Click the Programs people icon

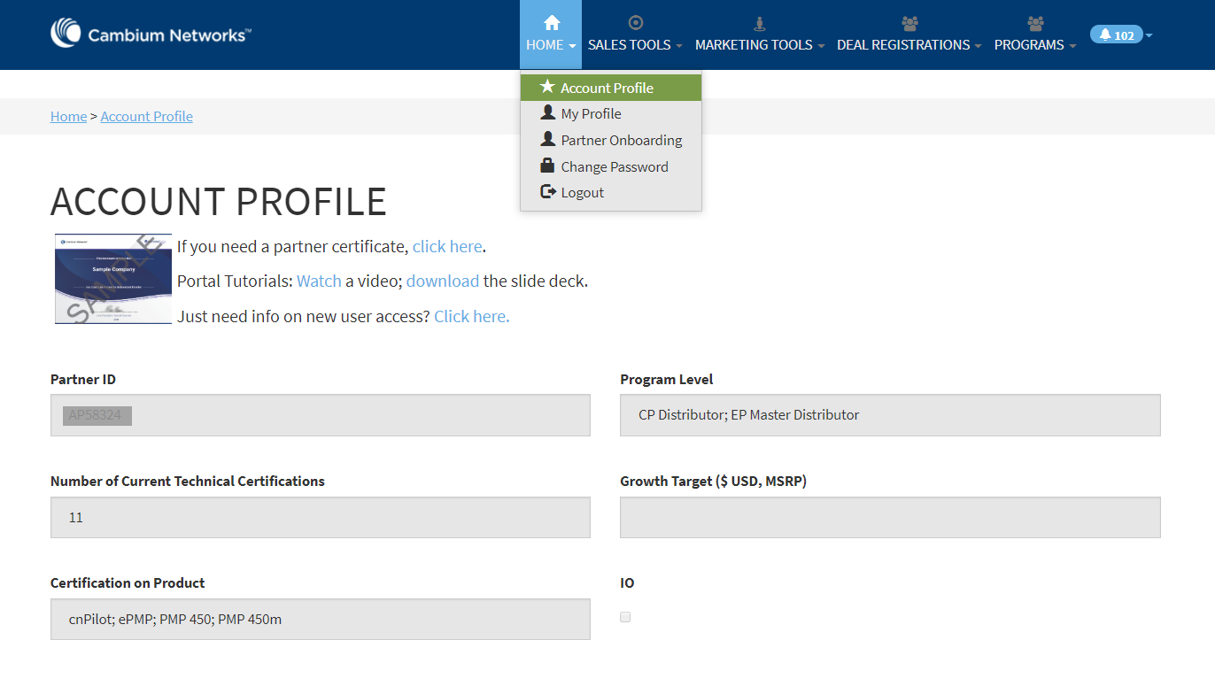(x=1035, y=23)
